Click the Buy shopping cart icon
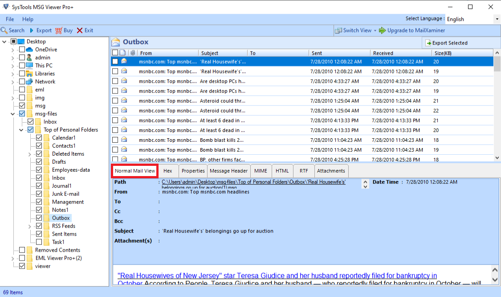501x297 pixels. click(58, 30)
